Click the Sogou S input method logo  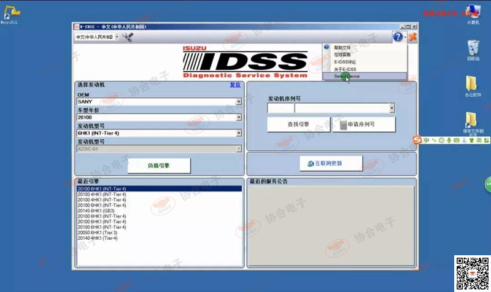coord(417,140)
